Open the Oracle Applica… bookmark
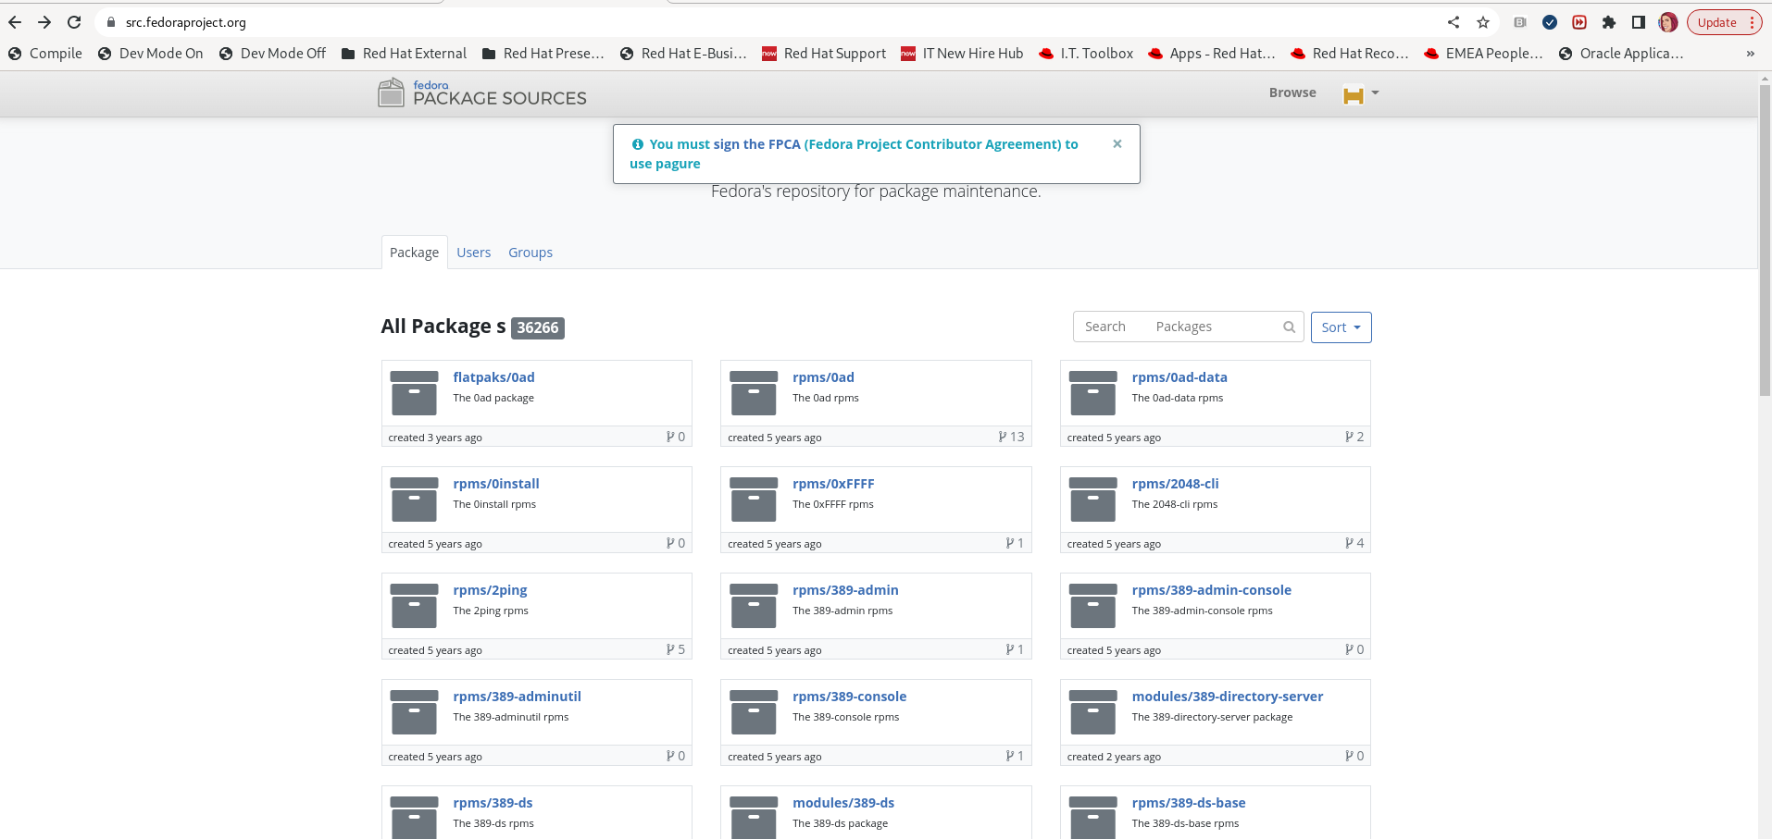 point(1621,54)
